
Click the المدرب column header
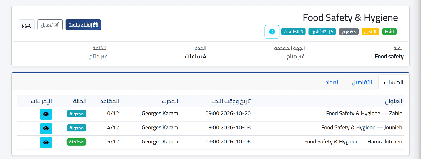tap(170, 101)
